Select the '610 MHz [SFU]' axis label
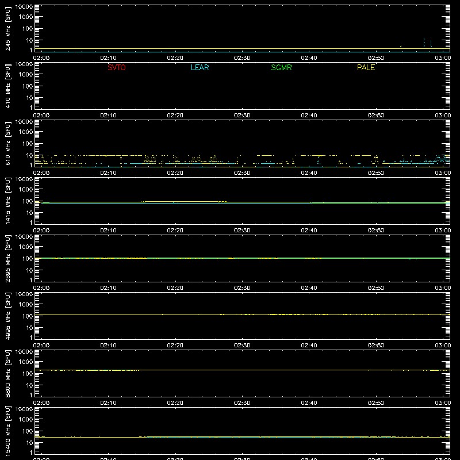Image resolution: width=460 pixels, height=460 pixels. 7,143
